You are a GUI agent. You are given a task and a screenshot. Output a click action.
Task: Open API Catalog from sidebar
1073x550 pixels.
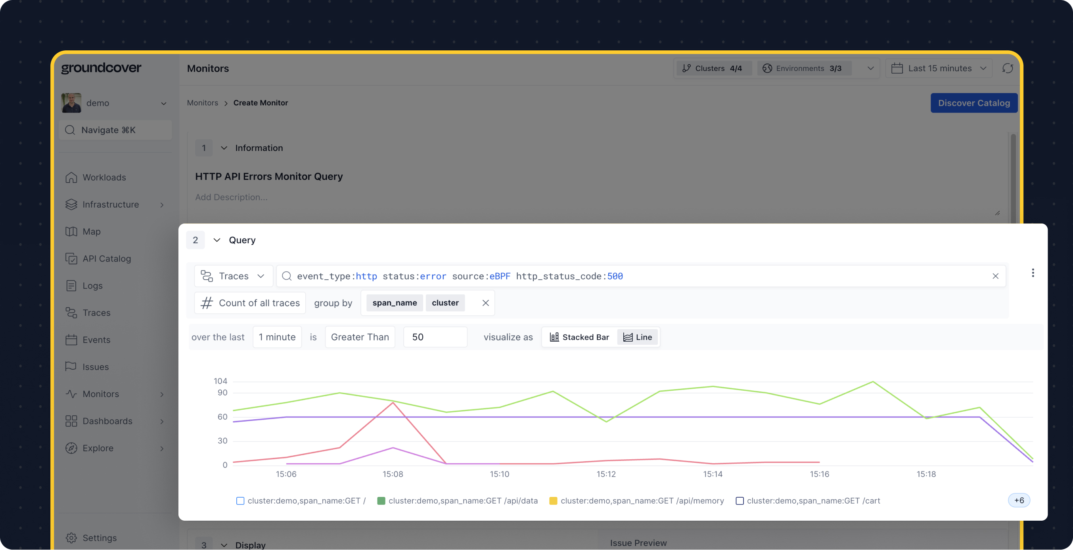[x=106, y=258]
